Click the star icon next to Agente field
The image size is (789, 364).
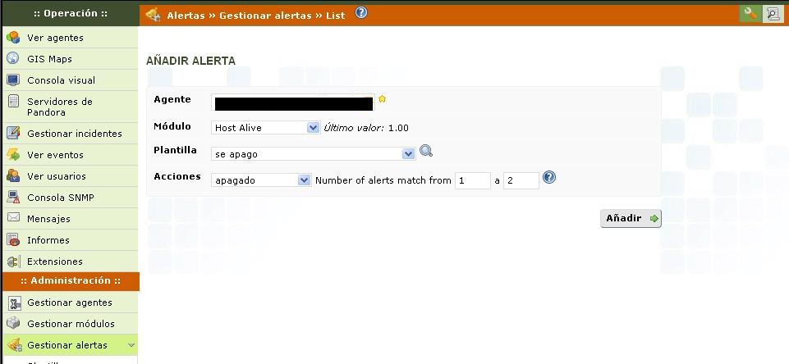coord(382,99)
